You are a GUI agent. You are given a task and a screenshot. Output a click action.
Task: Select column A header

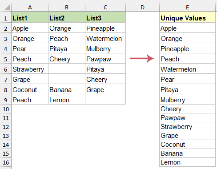[30, 7]
